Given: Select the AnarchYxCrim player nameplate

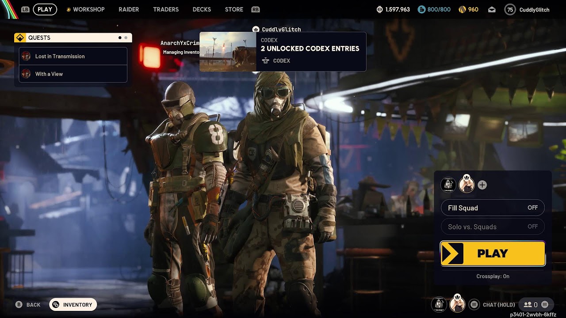Looking at the screenshot, I should (x=180, y=43).
